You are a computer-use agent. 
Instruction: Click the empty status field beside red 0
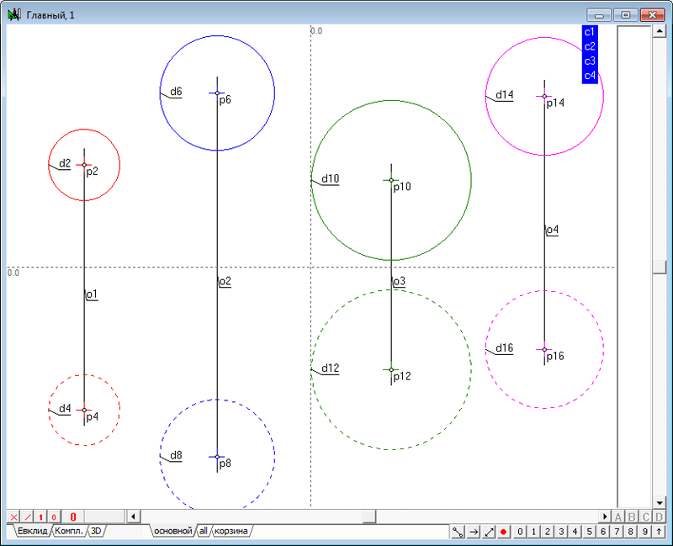pyautogui.click(x=104, y=517)
